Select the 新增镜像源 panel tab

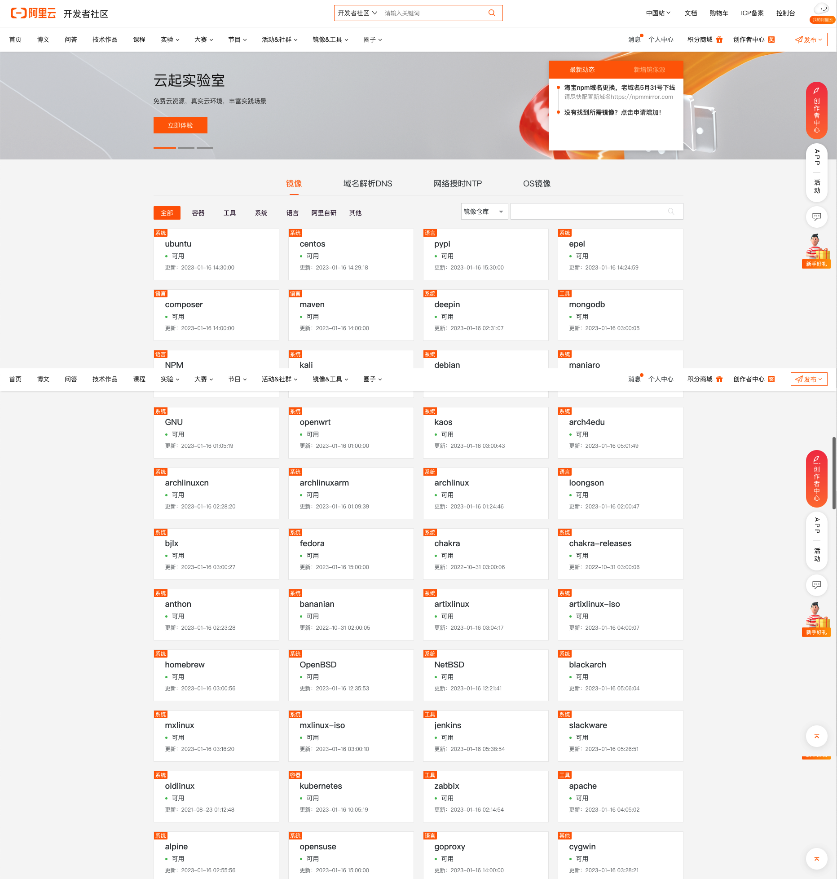[x=649, y=70]
